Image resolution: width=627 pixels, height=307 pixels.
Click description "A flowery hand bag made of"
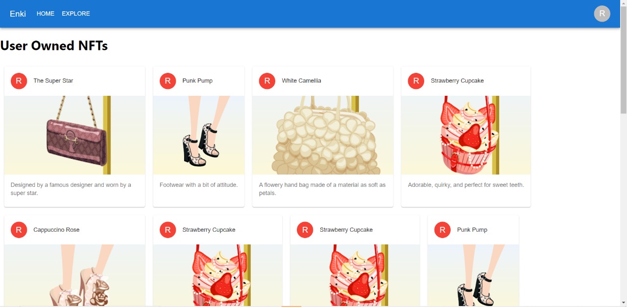pyautogui.click(x=322, y=189)
